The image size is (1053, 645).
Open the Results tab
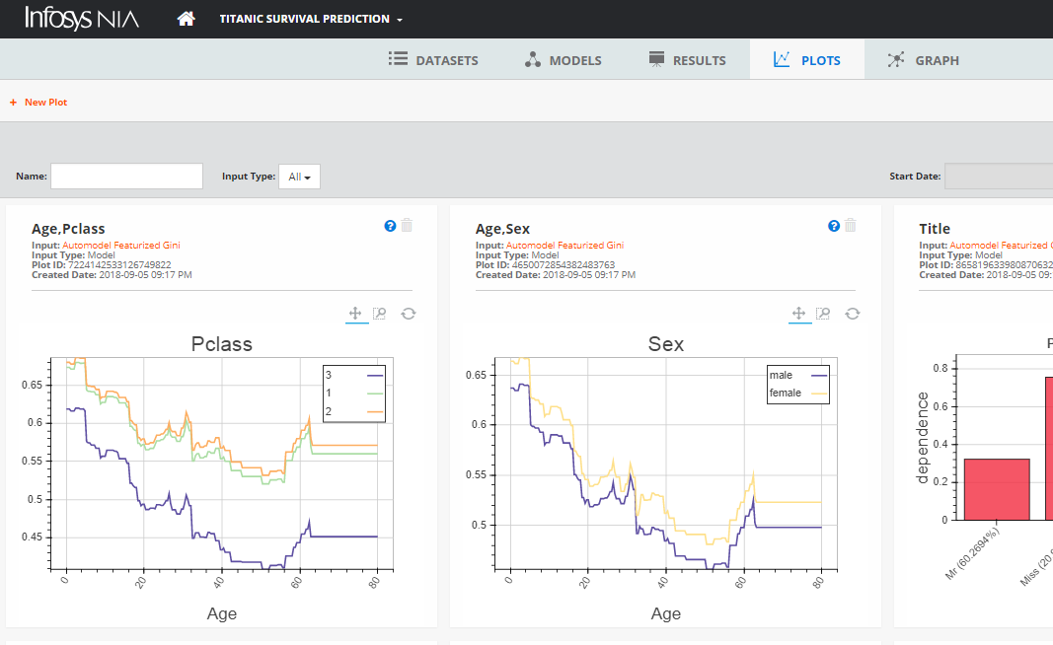tap(687, 60)
